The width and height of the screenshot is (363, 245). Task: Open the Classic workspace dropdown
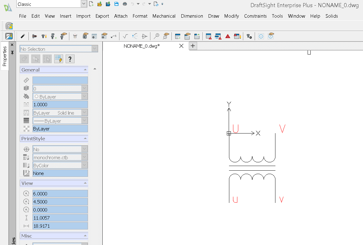[x=84, y=4]
